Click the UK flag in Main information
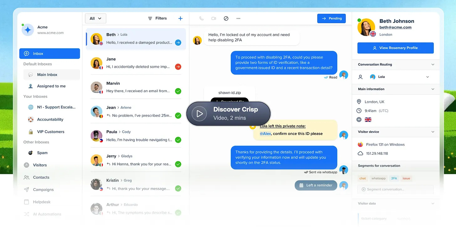456x239 pixels. point(368,120)
